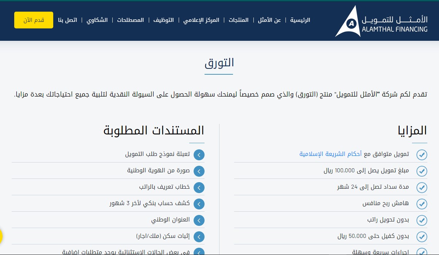Click the text هامش ربح منافس
The height and width of the screenshot is (255, 439).
tap(386, 203)
